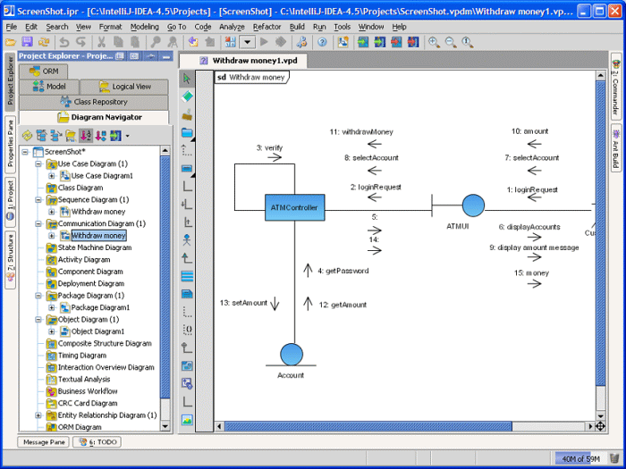The height and width of the screenshot is (469, 626).
Task: Select the State Machine Diagram tree item
Action: click(95, 247)
